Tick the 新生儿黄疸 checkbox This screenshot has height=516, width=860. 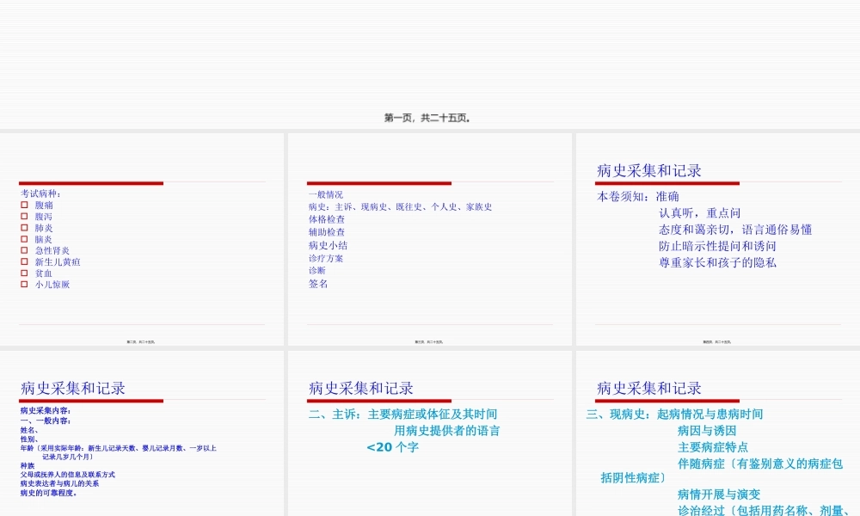coord(23,261)
